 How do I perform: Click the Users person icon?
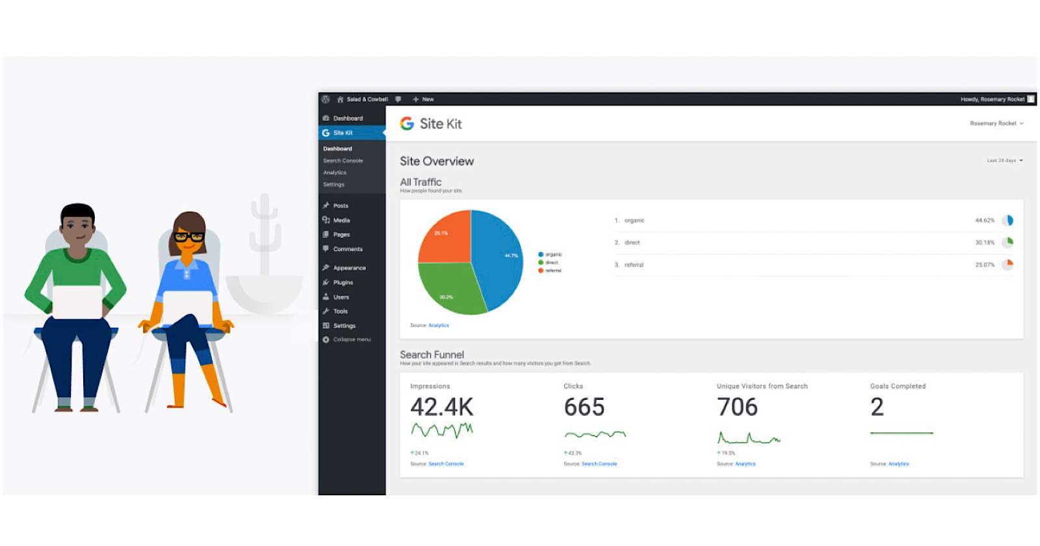coord(326,296)
